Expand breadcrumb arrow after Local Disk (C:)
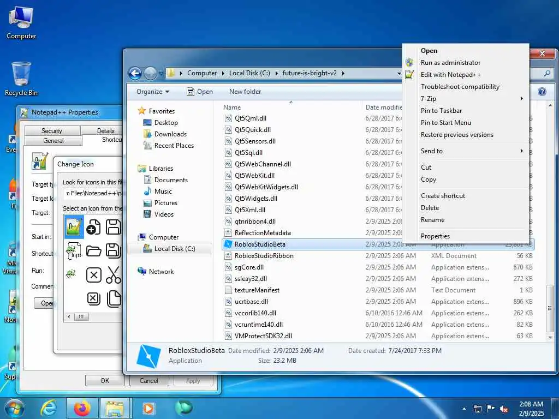 pos(276,73)
